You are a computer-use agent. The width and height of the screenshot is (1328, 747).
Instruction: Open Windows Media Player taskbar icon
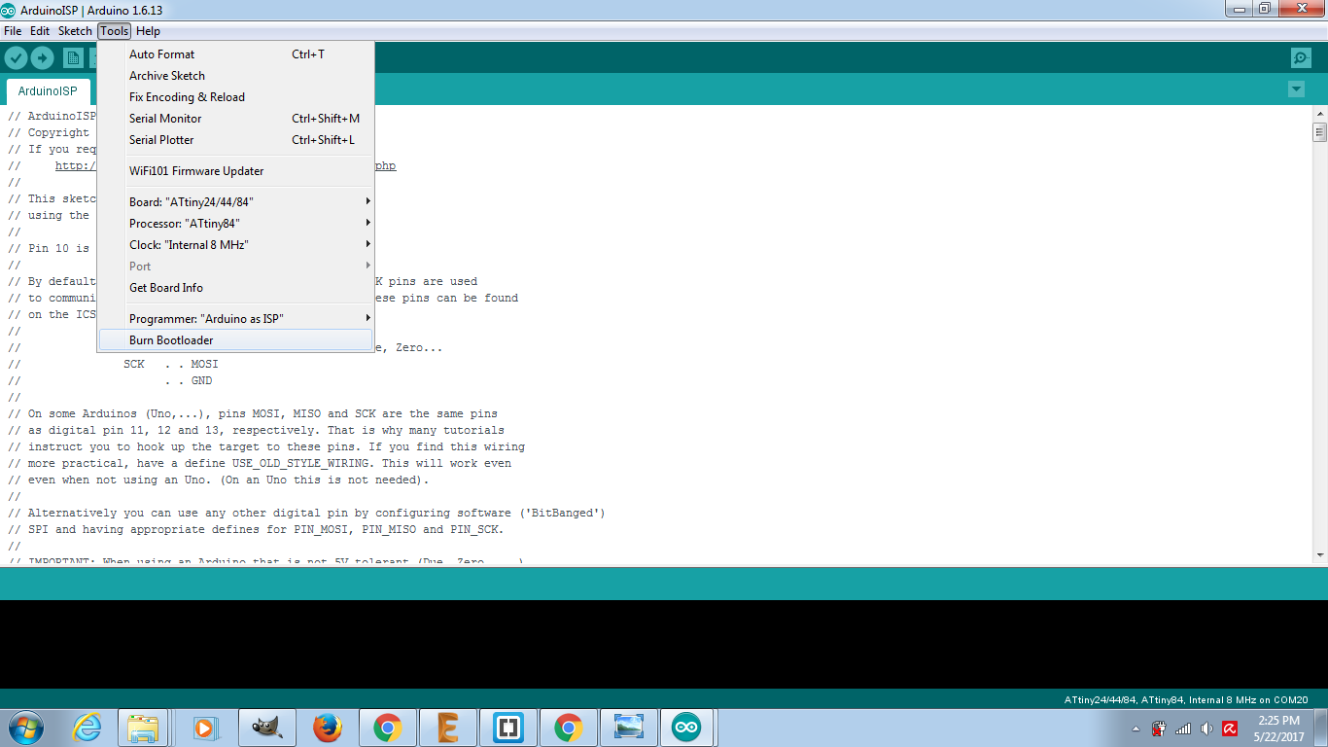204,728
